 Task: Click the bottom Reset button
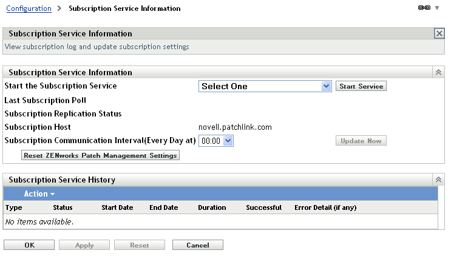[140, 245]
